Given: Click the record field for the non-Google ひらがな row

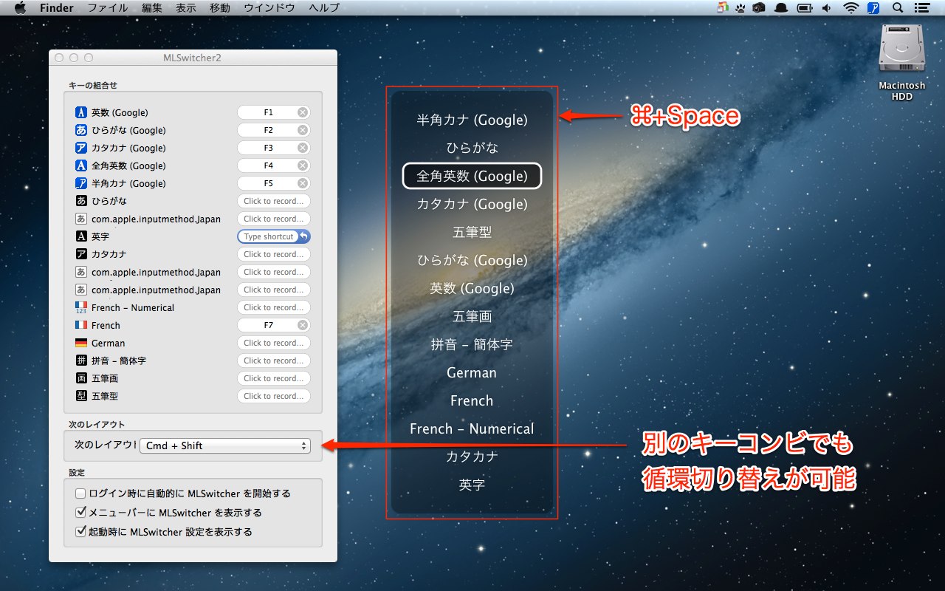Looking at the screenshot, I should pos(274,201).
